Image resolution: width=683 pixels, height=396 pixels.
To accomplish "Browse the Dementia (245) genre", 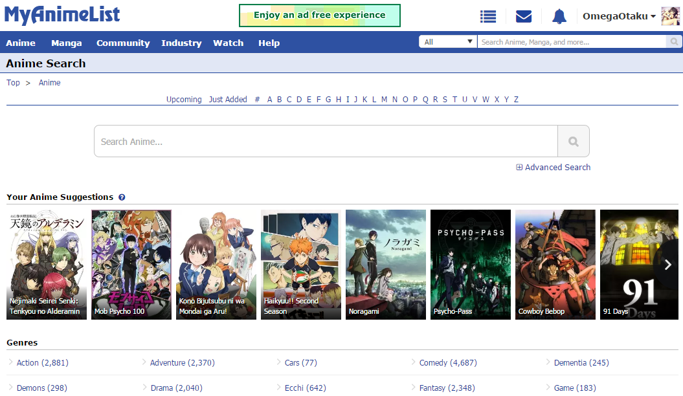I will coord(581,363).
